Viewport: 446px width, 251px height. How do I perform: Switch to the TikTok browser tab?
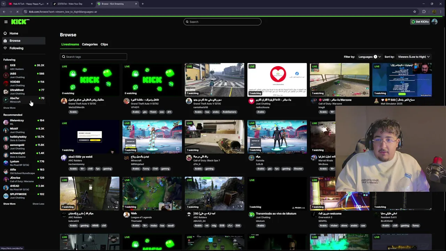point(72,4)
